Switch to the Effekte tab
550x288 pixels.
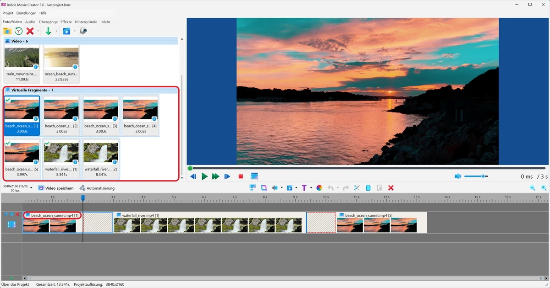click(66, 21)
